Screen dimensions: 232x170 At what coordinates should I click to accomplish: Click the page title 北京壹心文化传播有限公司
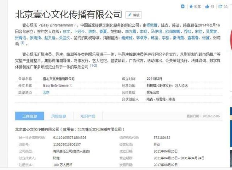coord(68,15)
